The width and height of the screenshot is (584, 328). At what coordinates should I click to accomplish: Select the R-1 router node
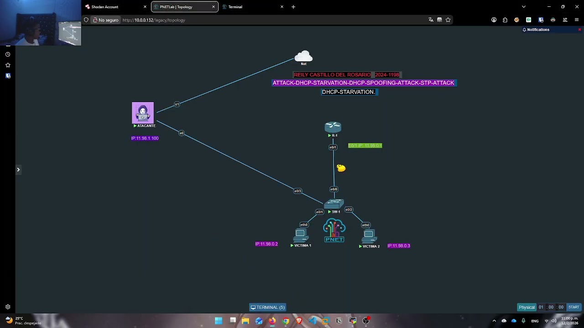pos(333,127)
